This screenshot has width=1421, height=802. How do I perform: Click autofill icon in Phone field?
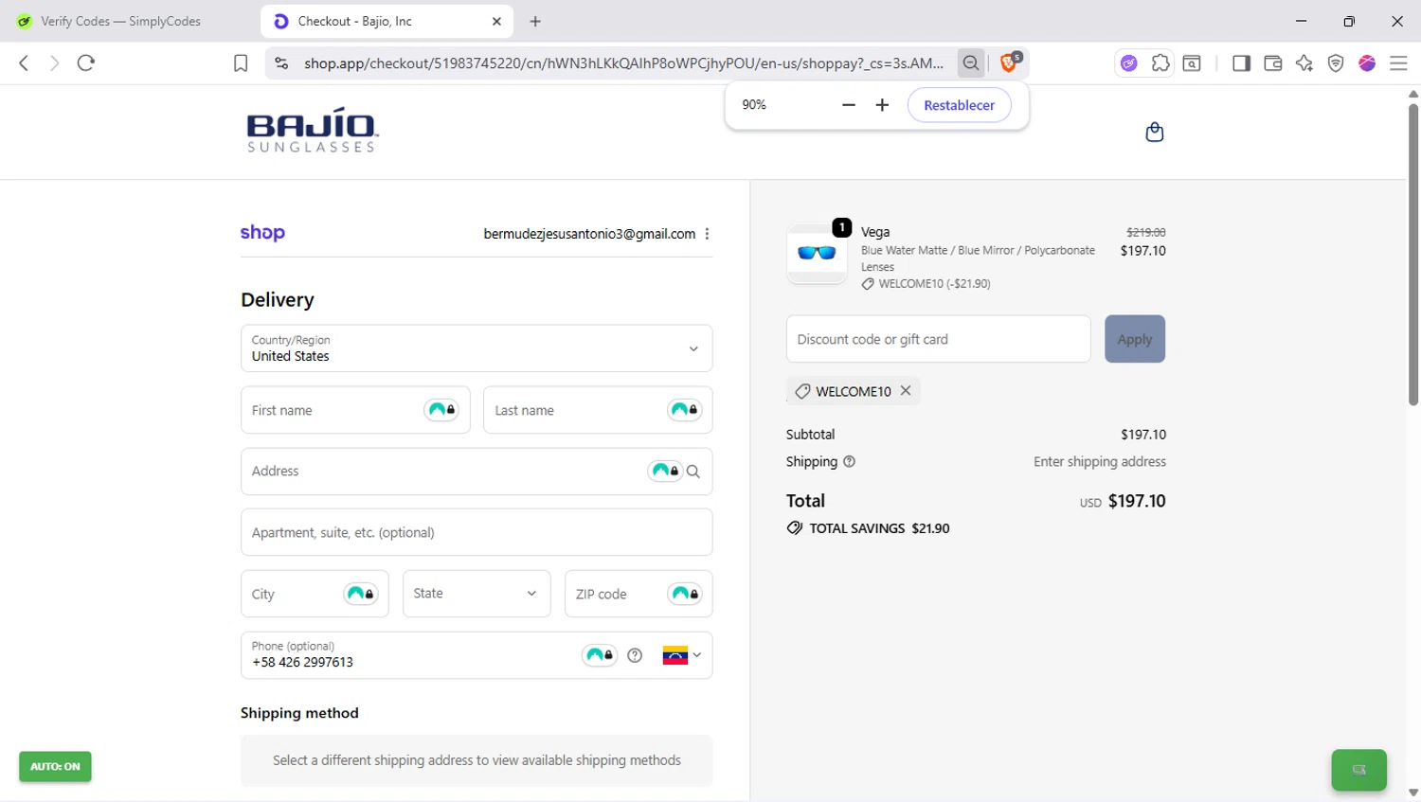coord(600,655)
